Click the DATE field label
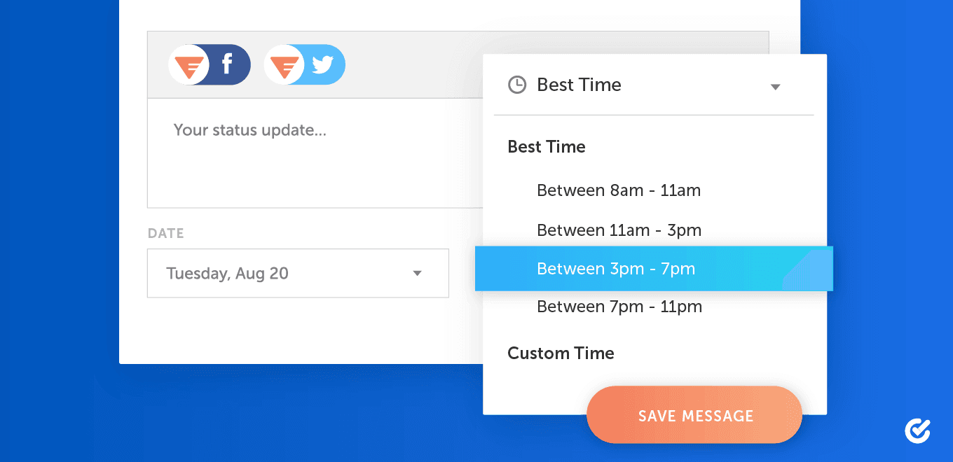Image resolution: width=953 pixels, height=462 pixels. coord(166,234)
